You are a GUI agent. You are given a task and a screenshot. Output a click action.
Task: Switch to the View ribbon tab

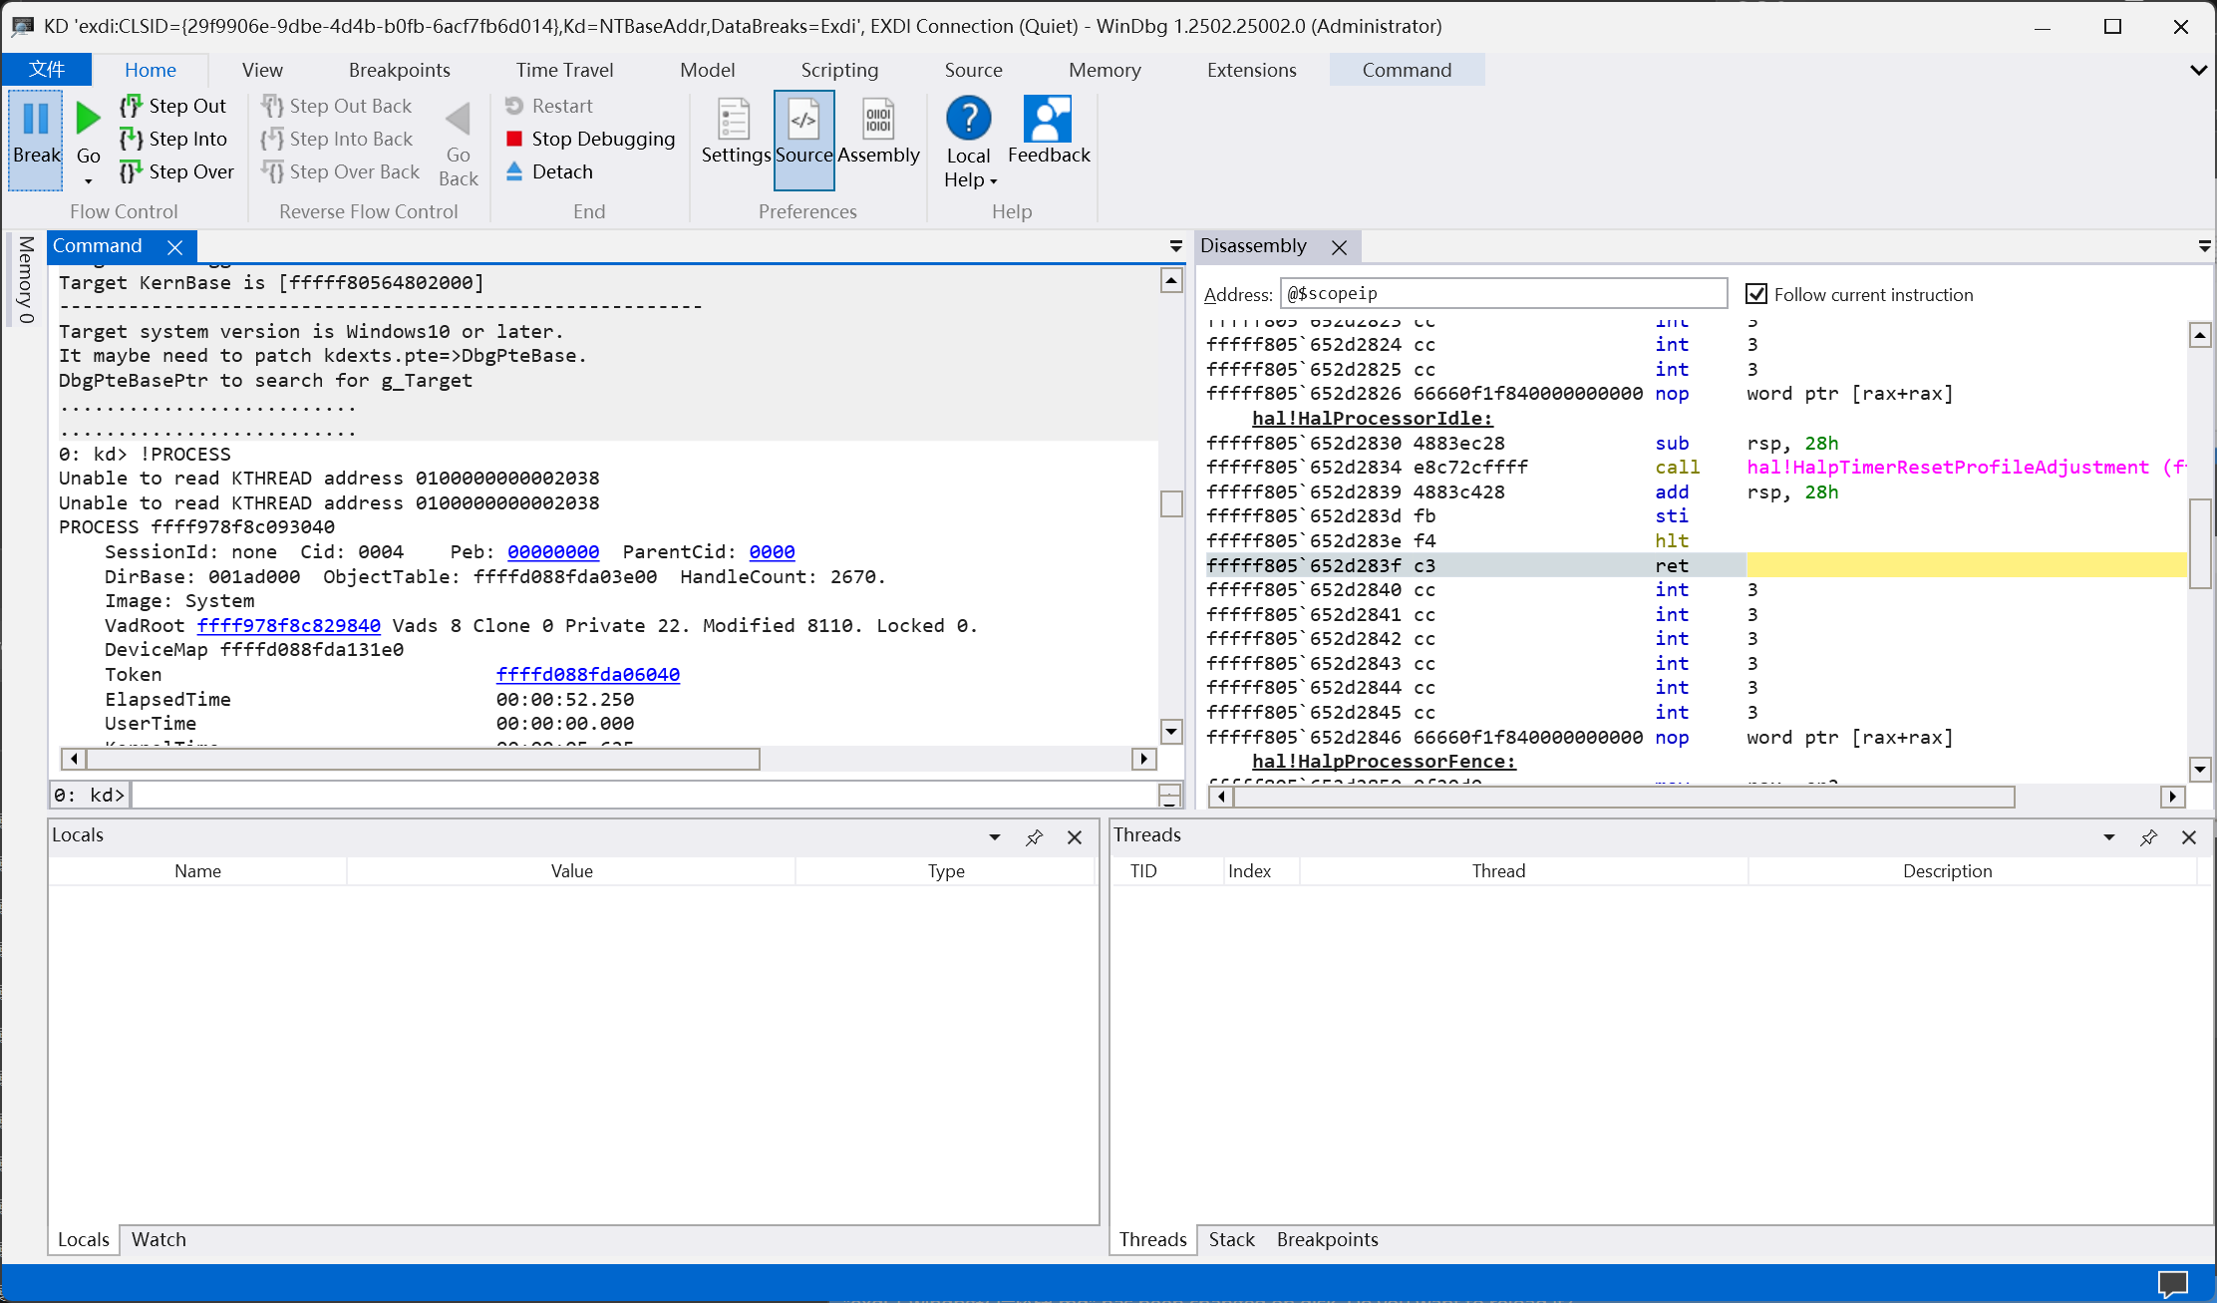tap(262, 70)
